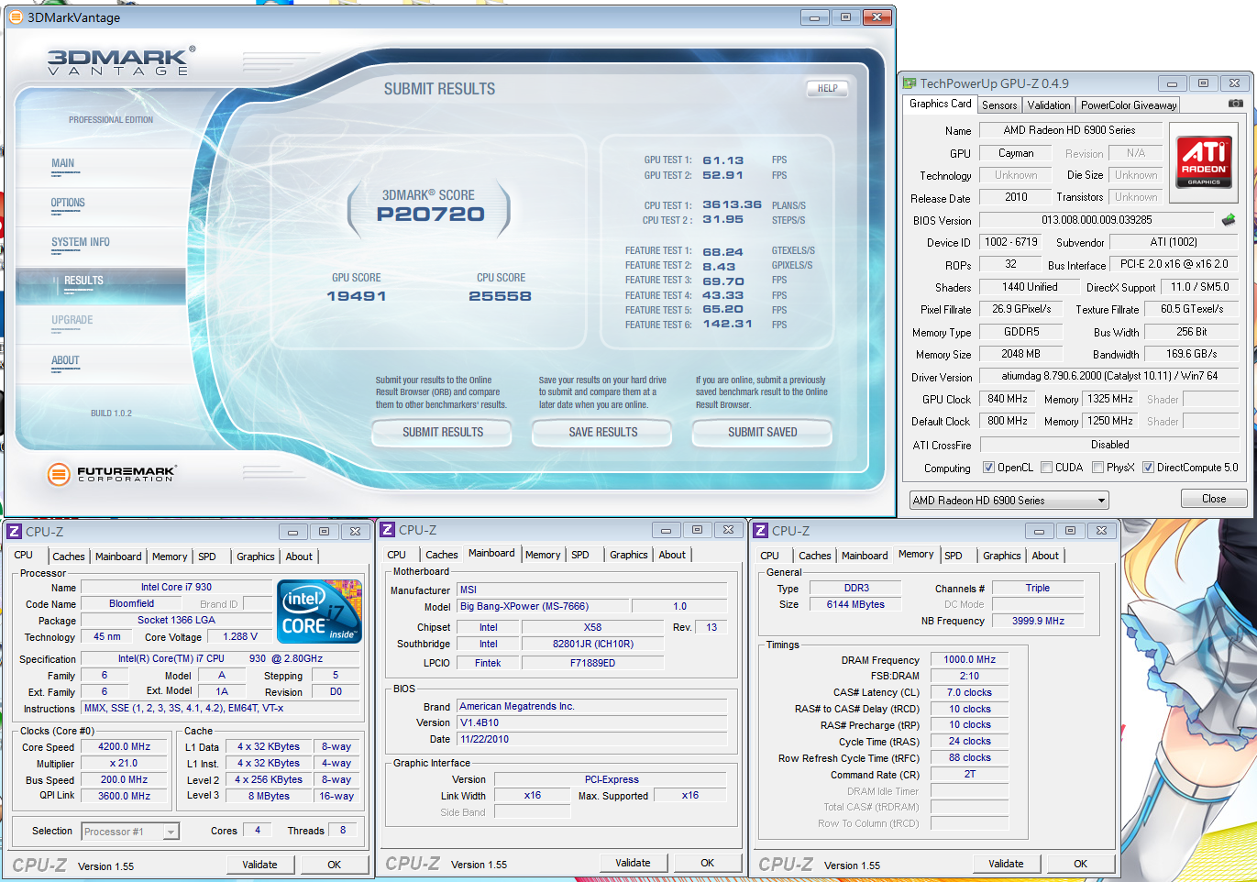Click the Submit Results button
The height and width of the screenshot is (882, 1257).
tap(442, 433)
